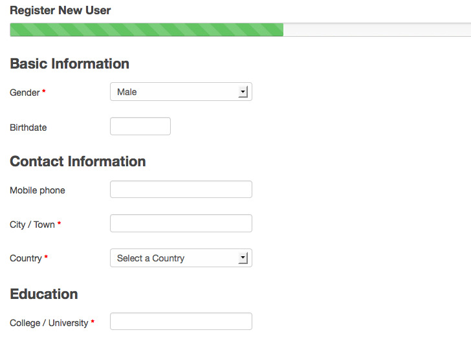The image size is (471, 341).
Task: Click the Gender field label
Action: (25, 93)
